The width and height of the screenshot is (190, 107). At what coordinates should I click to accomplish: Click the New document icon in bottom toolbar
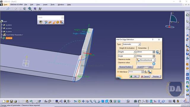[x=4, y=101]
